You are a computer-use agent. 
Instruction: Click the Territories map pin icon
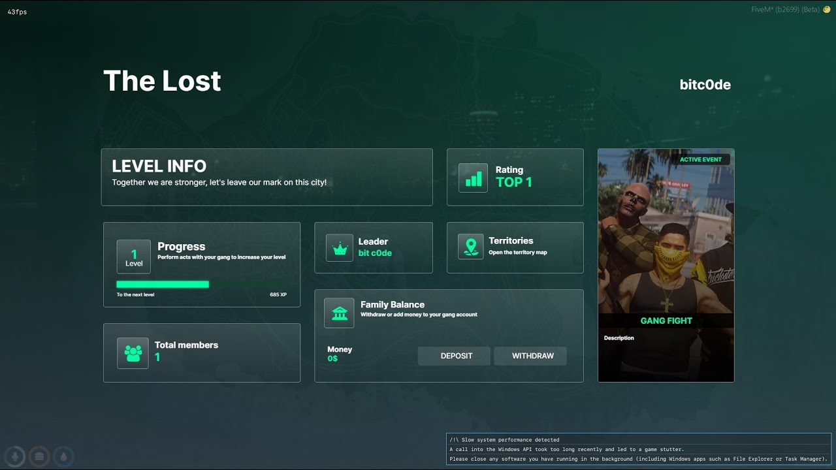[470, 247]
